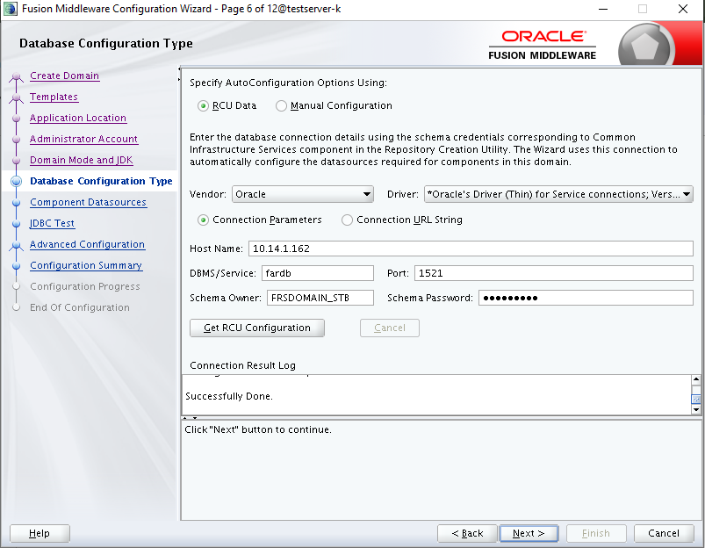This screenshot has height=548, width=705.
Task: Click the Get RCU Configuration button
Action: pos(257,328)
